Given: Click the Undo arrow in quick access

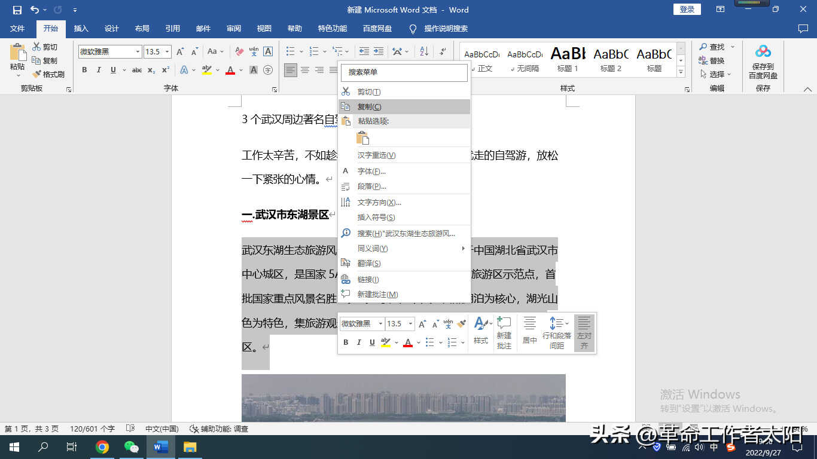Looking at the screenshot, I should tap(35, 10).
